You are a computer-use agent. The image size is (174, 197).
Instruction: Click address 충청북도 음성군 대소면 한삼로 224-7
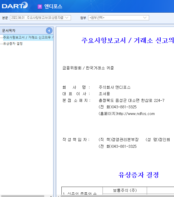132,100
